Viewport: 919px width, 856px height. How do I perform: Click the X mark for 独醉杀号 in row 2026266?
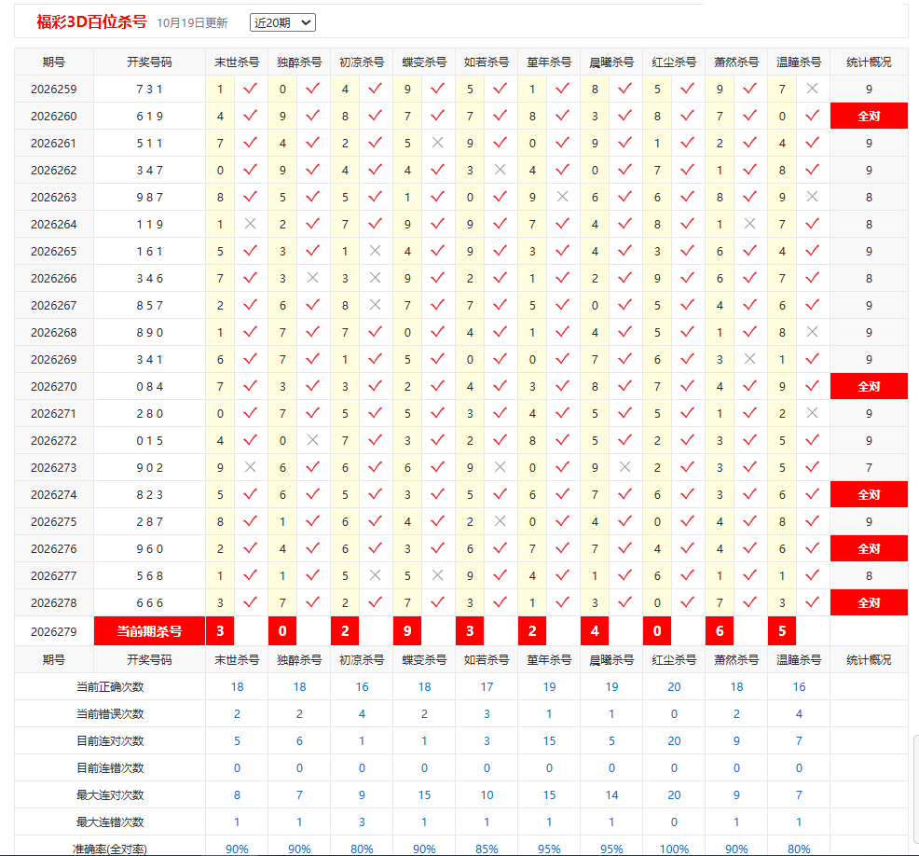[313, 278]
